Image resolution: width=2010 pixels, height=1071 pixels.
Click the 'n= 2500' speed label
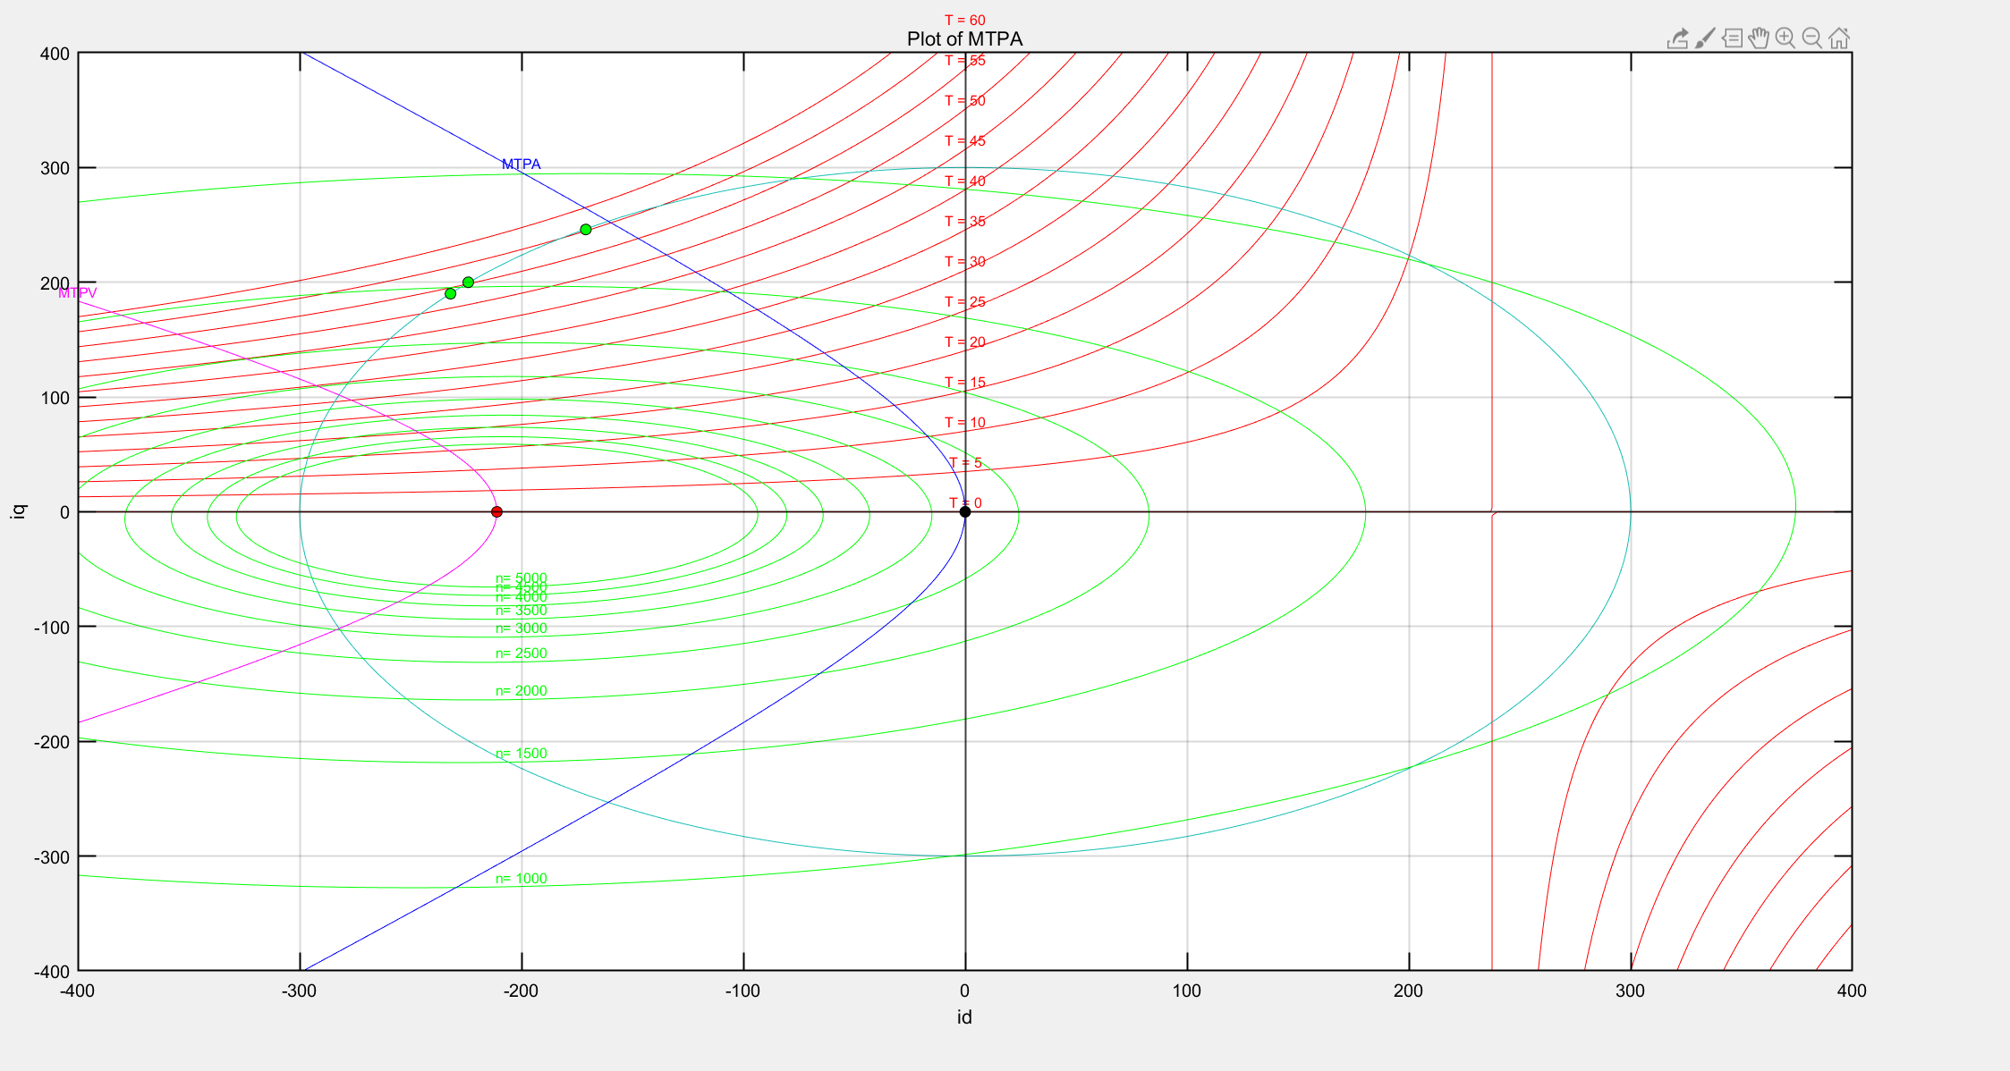(522, 654)
